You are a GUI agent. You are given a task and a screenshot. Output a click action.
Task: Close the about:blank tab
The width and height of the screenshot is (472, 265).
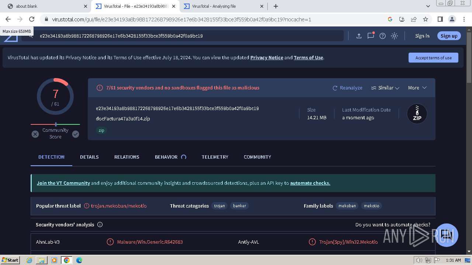(x=85, y=6)
